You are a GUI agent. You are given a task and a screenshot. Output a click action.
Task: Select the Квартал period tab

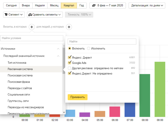(x=69, y=6)
